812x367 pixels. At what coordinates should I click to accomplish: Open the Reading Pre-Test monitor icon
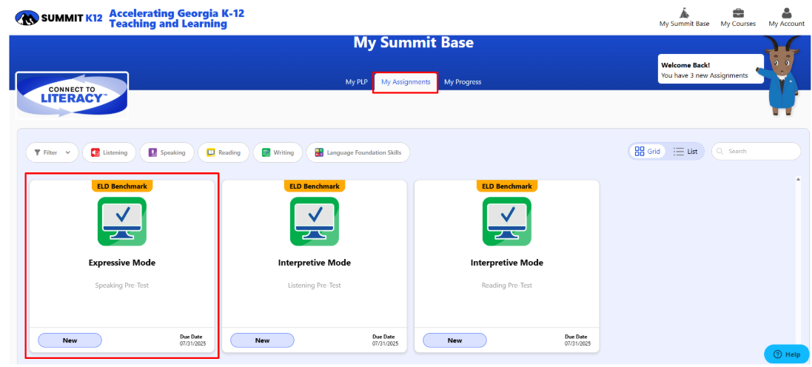(507, 221)
